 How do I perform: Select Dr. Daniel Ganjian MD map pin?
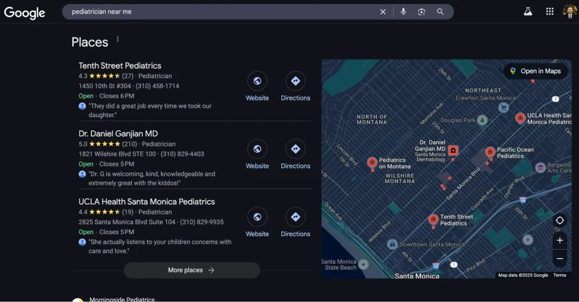pos(453,150)
